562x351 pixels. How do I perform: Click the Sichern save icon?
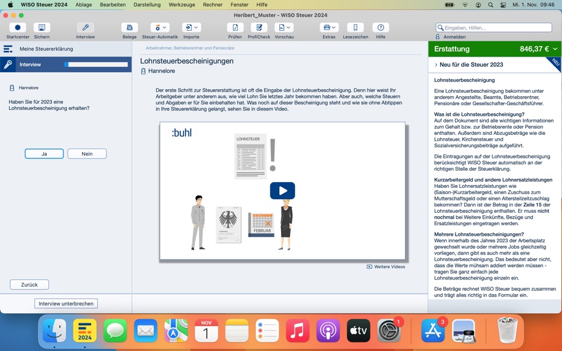[x=42, y=28]
